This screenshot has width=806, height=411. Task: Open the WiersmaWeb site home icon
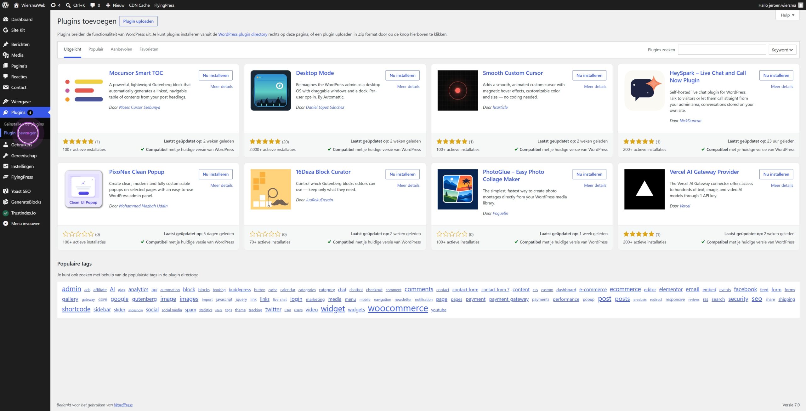16,5
